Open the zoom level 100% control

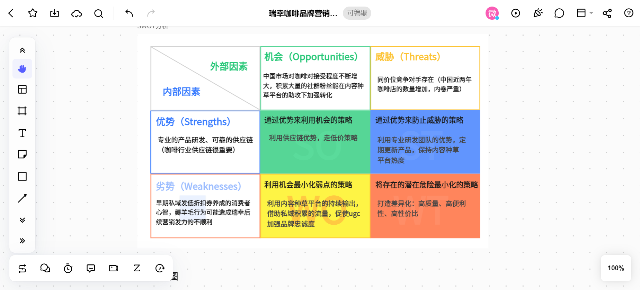615,268
